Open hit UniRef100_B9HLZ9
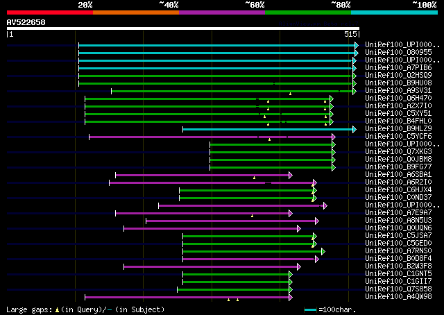This screenshot has width=444, height=315. (398, 129)
